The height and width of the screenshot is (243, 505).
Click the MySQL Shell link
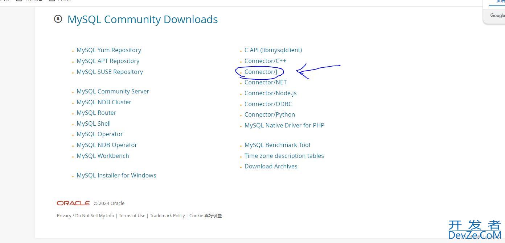94,123
